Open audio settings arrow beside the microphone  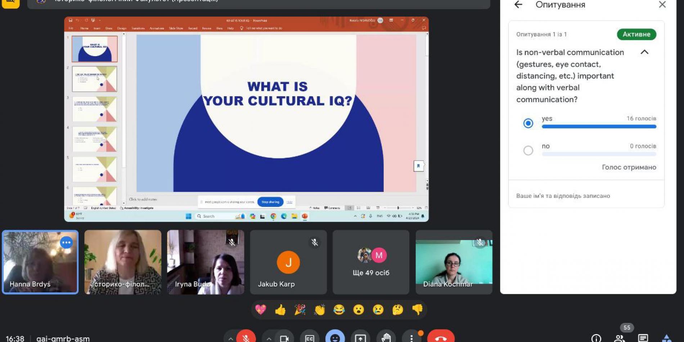click(230, 338)
